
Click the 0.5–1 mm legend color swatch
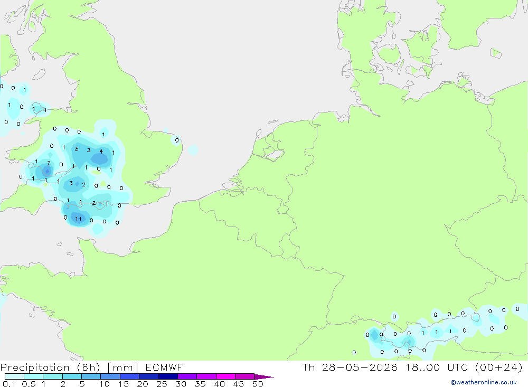[34, 376]
